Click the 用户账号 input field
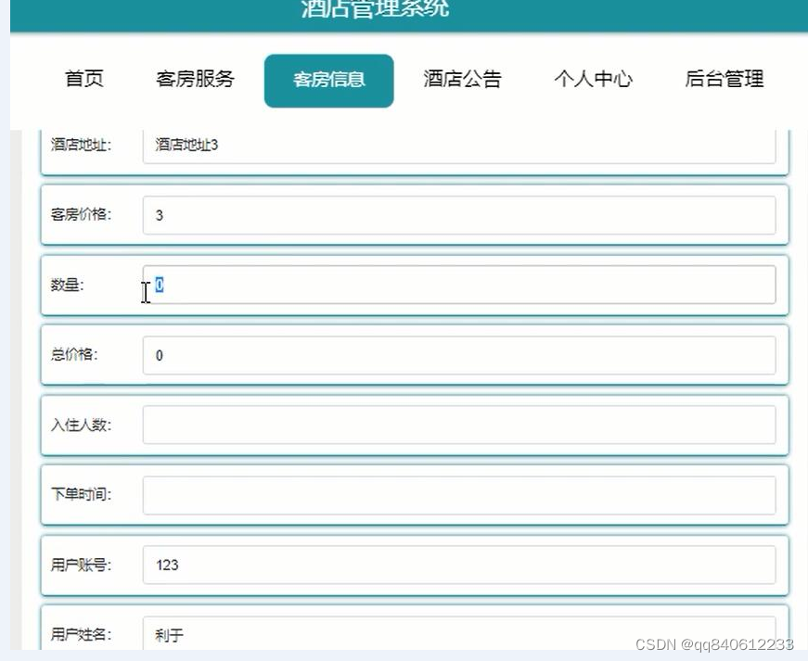 tap(459, 565)
